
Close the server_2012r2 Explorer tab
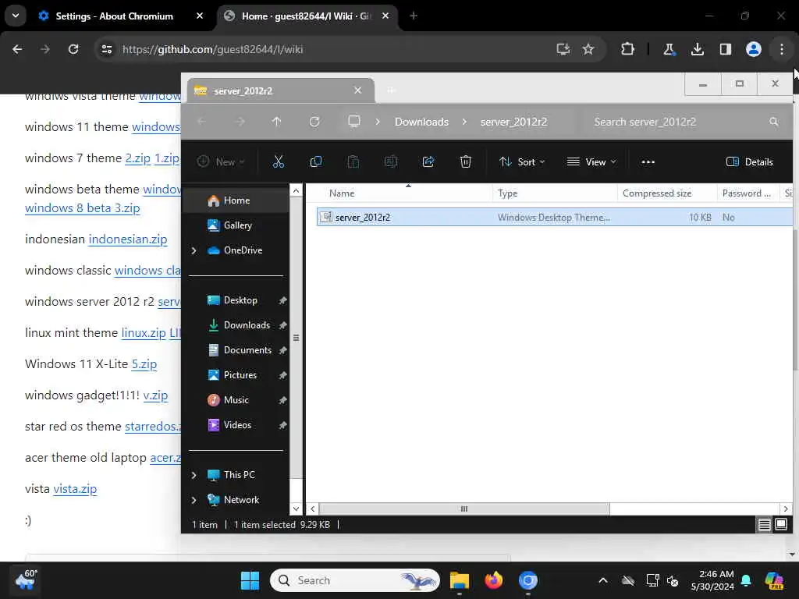coord(357,90)
